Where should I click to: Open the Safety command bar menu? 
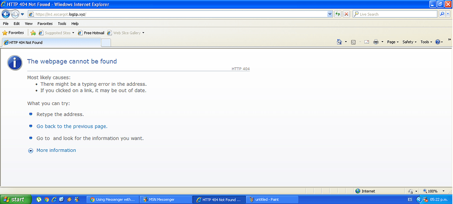pos(410,42)
